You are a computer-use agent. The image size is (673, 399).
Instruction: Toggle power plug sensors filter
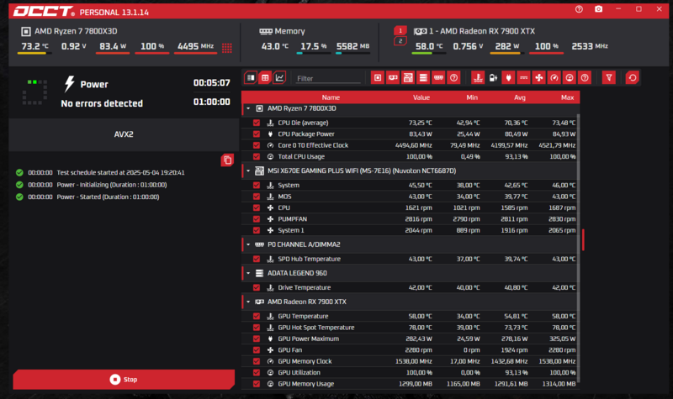[x=508, y=78]
